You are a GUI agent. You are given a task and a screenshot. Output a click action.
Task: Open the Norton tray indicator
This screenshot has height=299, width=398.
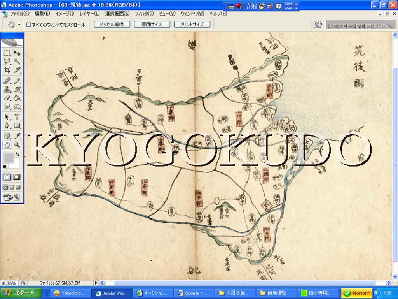coord(357,293)
